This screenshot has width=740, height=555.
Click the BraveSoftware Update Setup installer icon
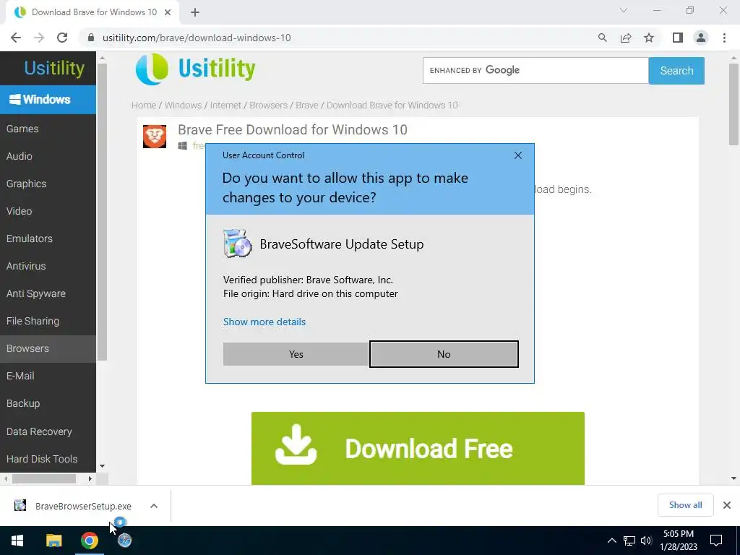pos(237,244)
